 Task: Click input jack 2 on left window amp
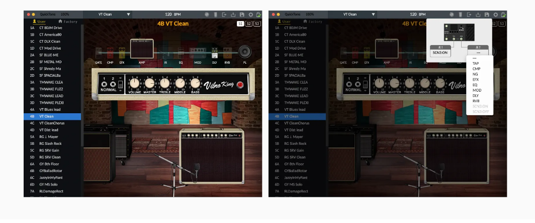[112, 85]
